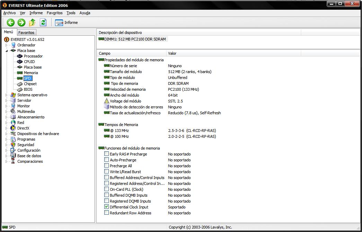Switch to the Favoritos tab
Image resolution: width=362 pixels, height=232 pixels.
26,33
